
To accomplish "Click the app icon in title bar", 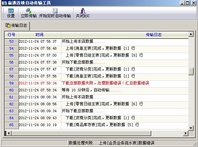I will (4, 3).
